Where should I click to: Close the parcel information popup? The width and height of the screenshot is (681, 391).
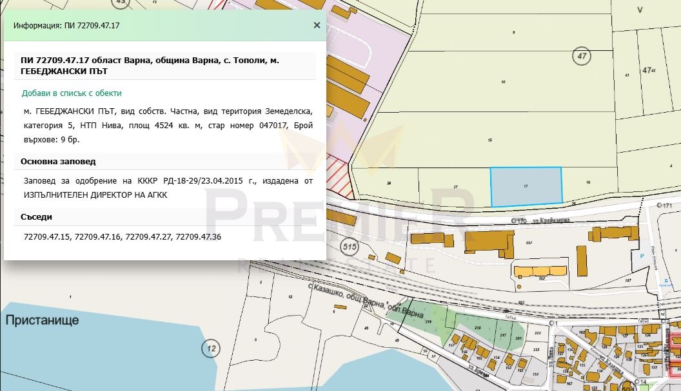[317, 25]
